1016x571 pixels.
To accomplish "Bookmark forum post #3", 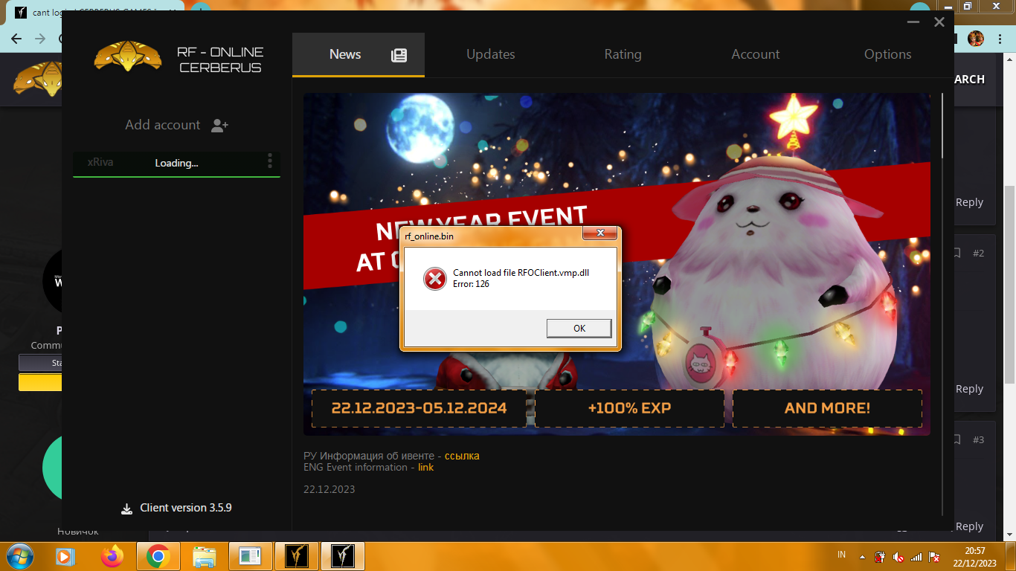I will [957, 439].
